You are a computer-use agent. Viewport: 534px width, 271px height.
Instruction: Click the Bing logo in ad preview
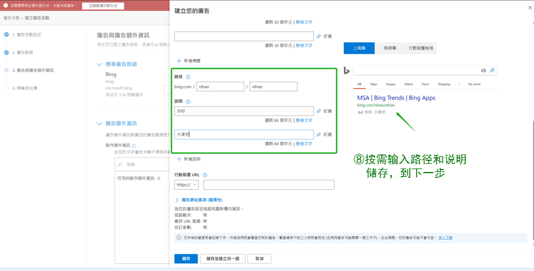click(x=346, y=70)
